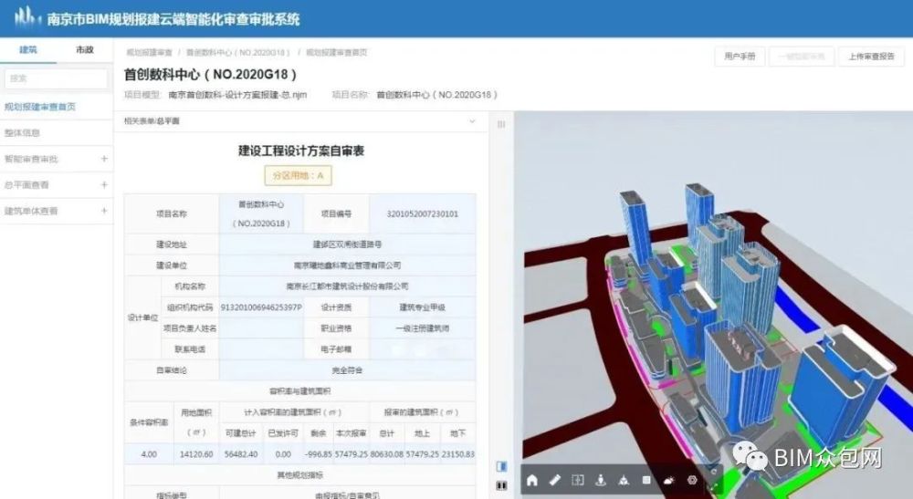Image resolution: width=913 pixels, height=499 pixels.
Task: Click the two-column layout icon below split icon
Action: 501,485
